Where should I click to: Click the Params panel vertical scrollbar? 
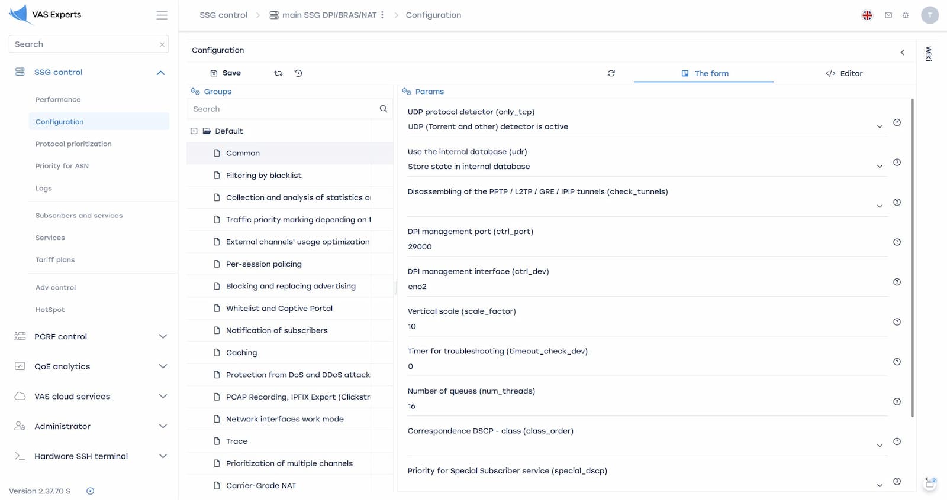[912, 258]
